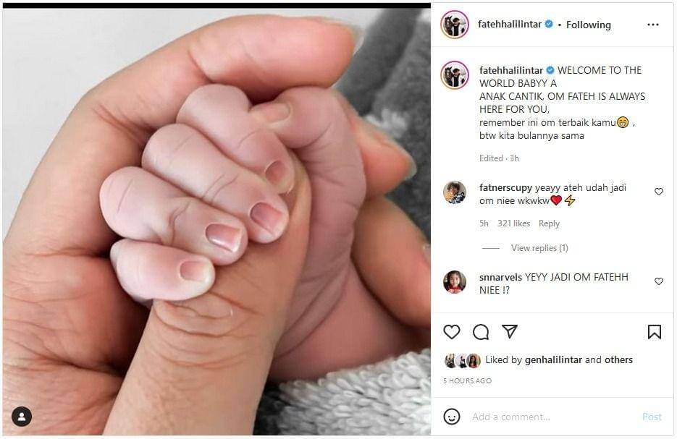Like the post with the heart icon
The width and height of the screenshot is (677, 439).
click(452, 332)
